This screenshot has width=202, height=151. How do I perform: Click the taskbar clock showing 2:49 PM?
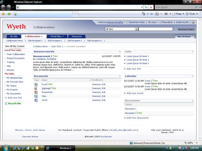click(x=194, y=148)
